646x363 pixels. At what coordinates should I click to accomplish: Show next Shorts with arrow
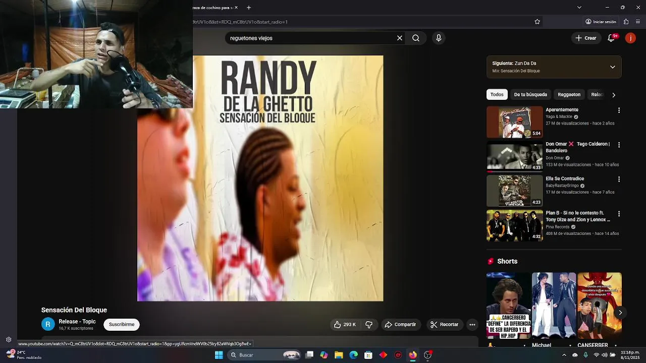620,313
